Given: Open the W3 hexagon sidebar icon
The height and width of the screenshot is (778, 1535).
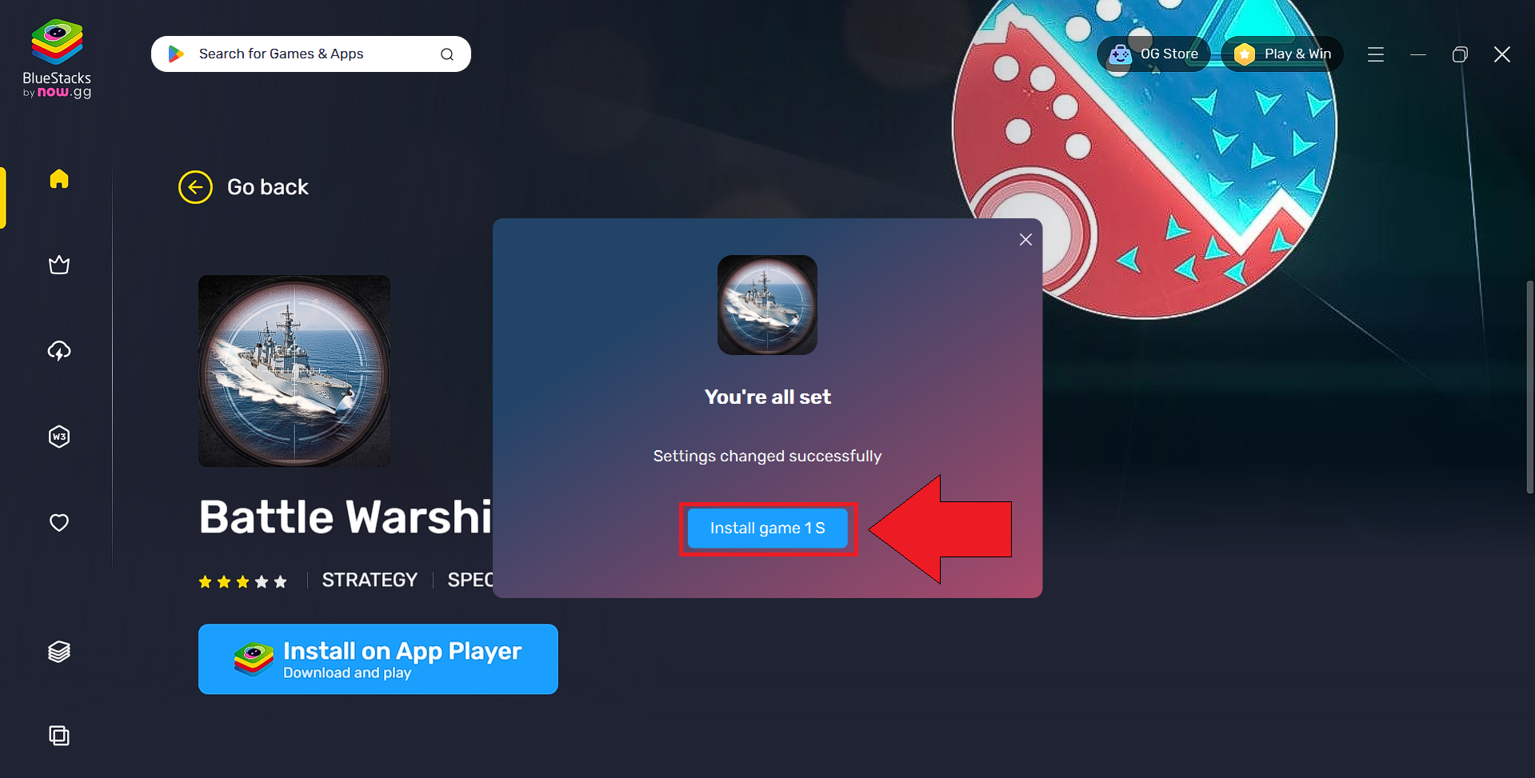Looking at the screenshot, I should point(59,437).
